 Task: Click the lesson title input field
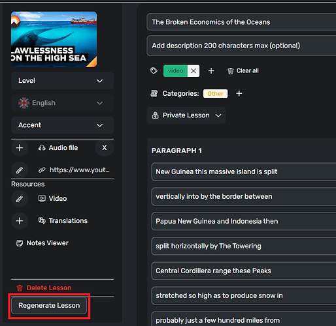241,22
